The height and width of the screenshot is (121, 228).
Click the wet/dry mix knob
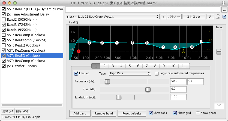point(218,17)
